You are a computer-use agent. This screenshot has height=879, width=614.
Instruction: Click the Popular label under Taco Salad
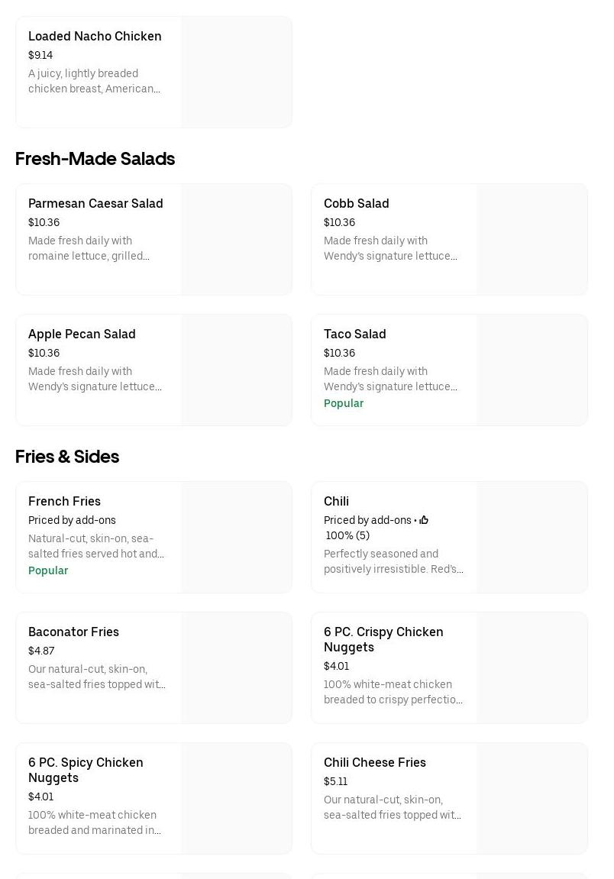click(x=344, y=403)
